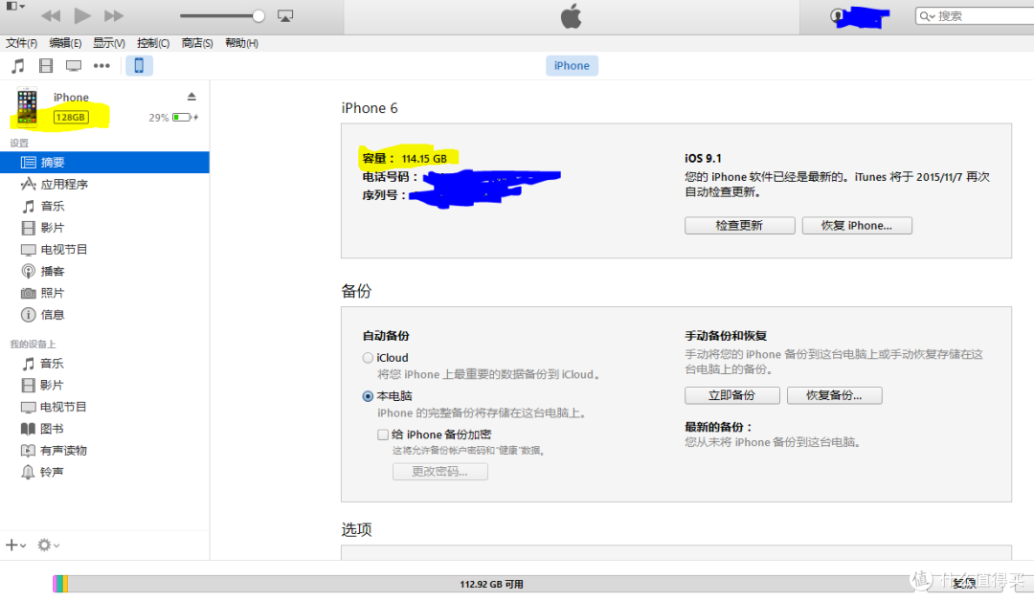Select 照片 in the sidebar

point(105,293)
